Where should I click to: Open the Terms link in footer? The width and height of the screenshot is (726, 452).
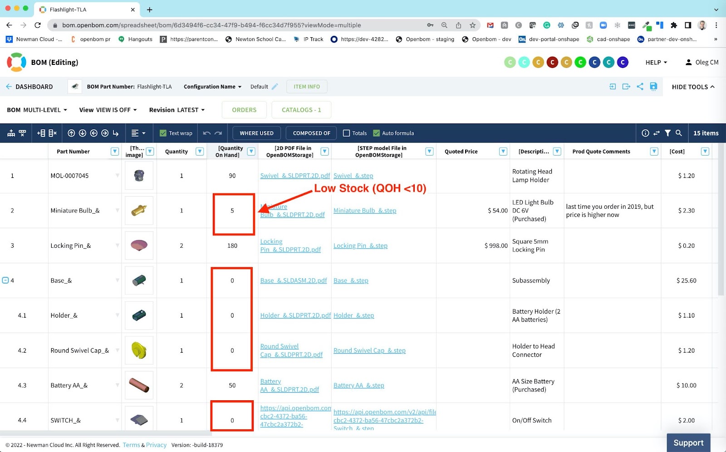pos(132,445)
